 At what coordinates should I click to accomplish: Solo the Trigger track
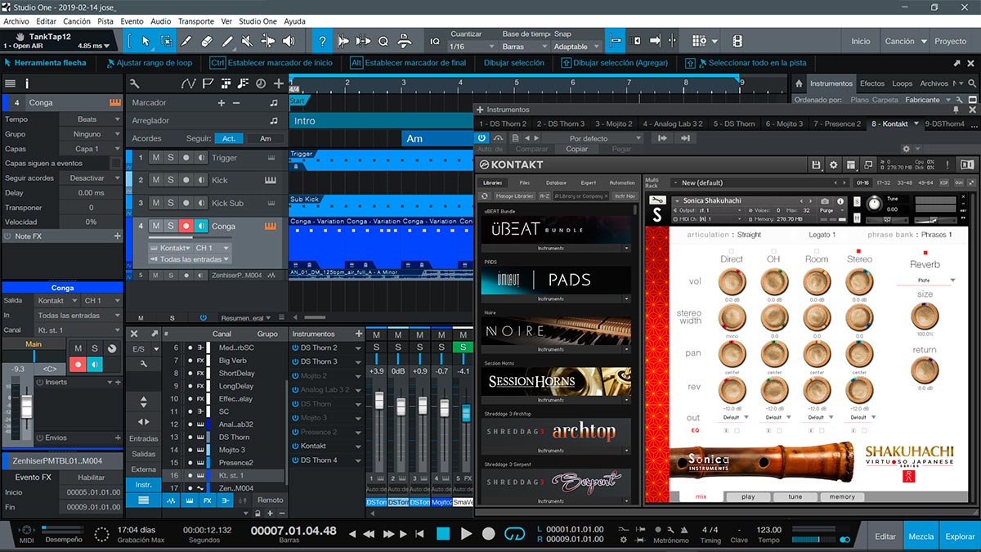pyautogui.click(x=171, y=158)
